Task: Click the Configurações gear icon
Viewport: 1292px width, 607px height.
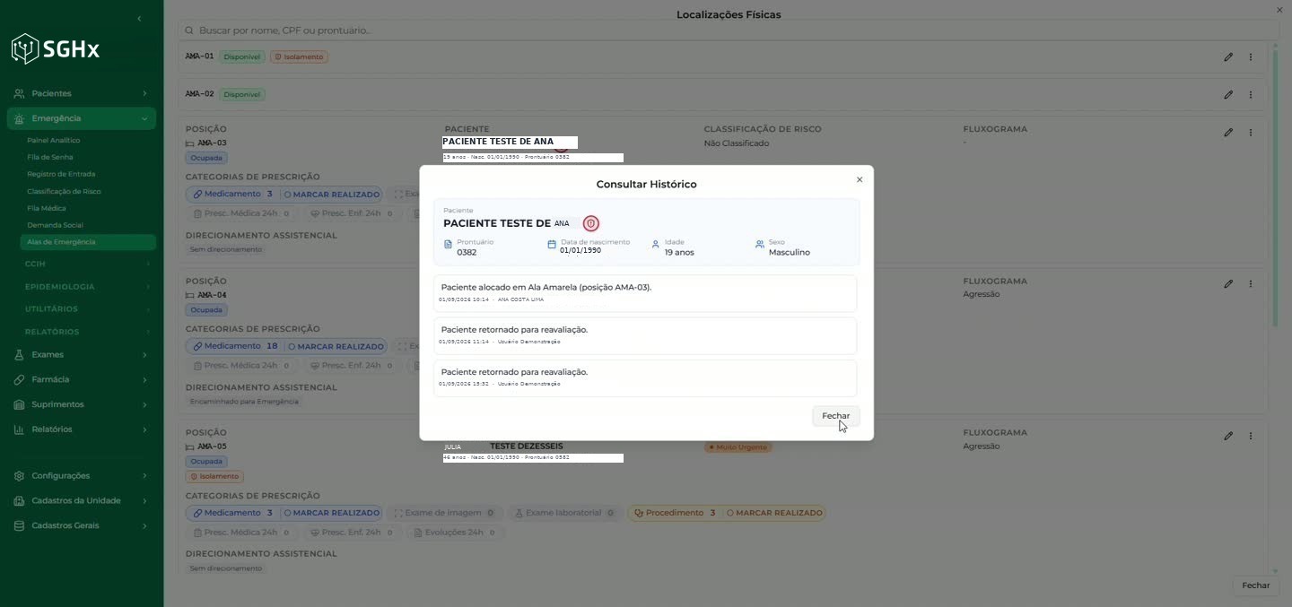Action: tap(19, 476)
